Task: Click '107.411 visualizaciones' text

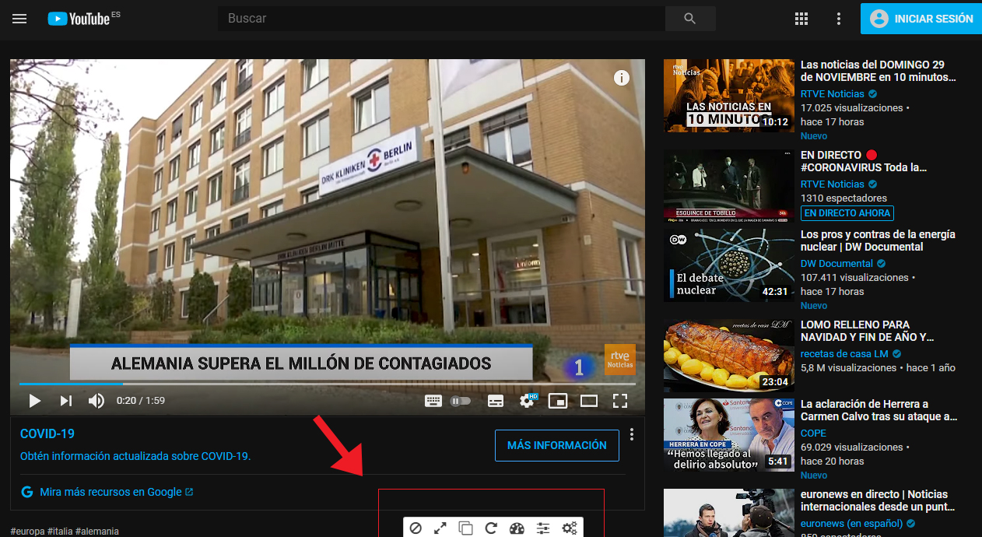Action: (x=854, y=278)
